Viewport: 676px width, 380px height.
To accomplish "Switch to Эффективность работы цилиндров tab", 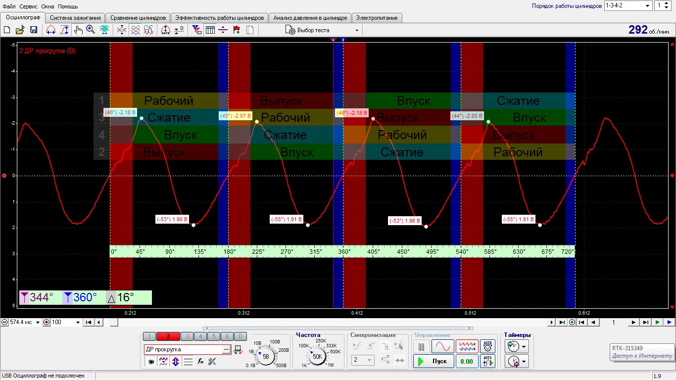I will (x=220, y=18).
